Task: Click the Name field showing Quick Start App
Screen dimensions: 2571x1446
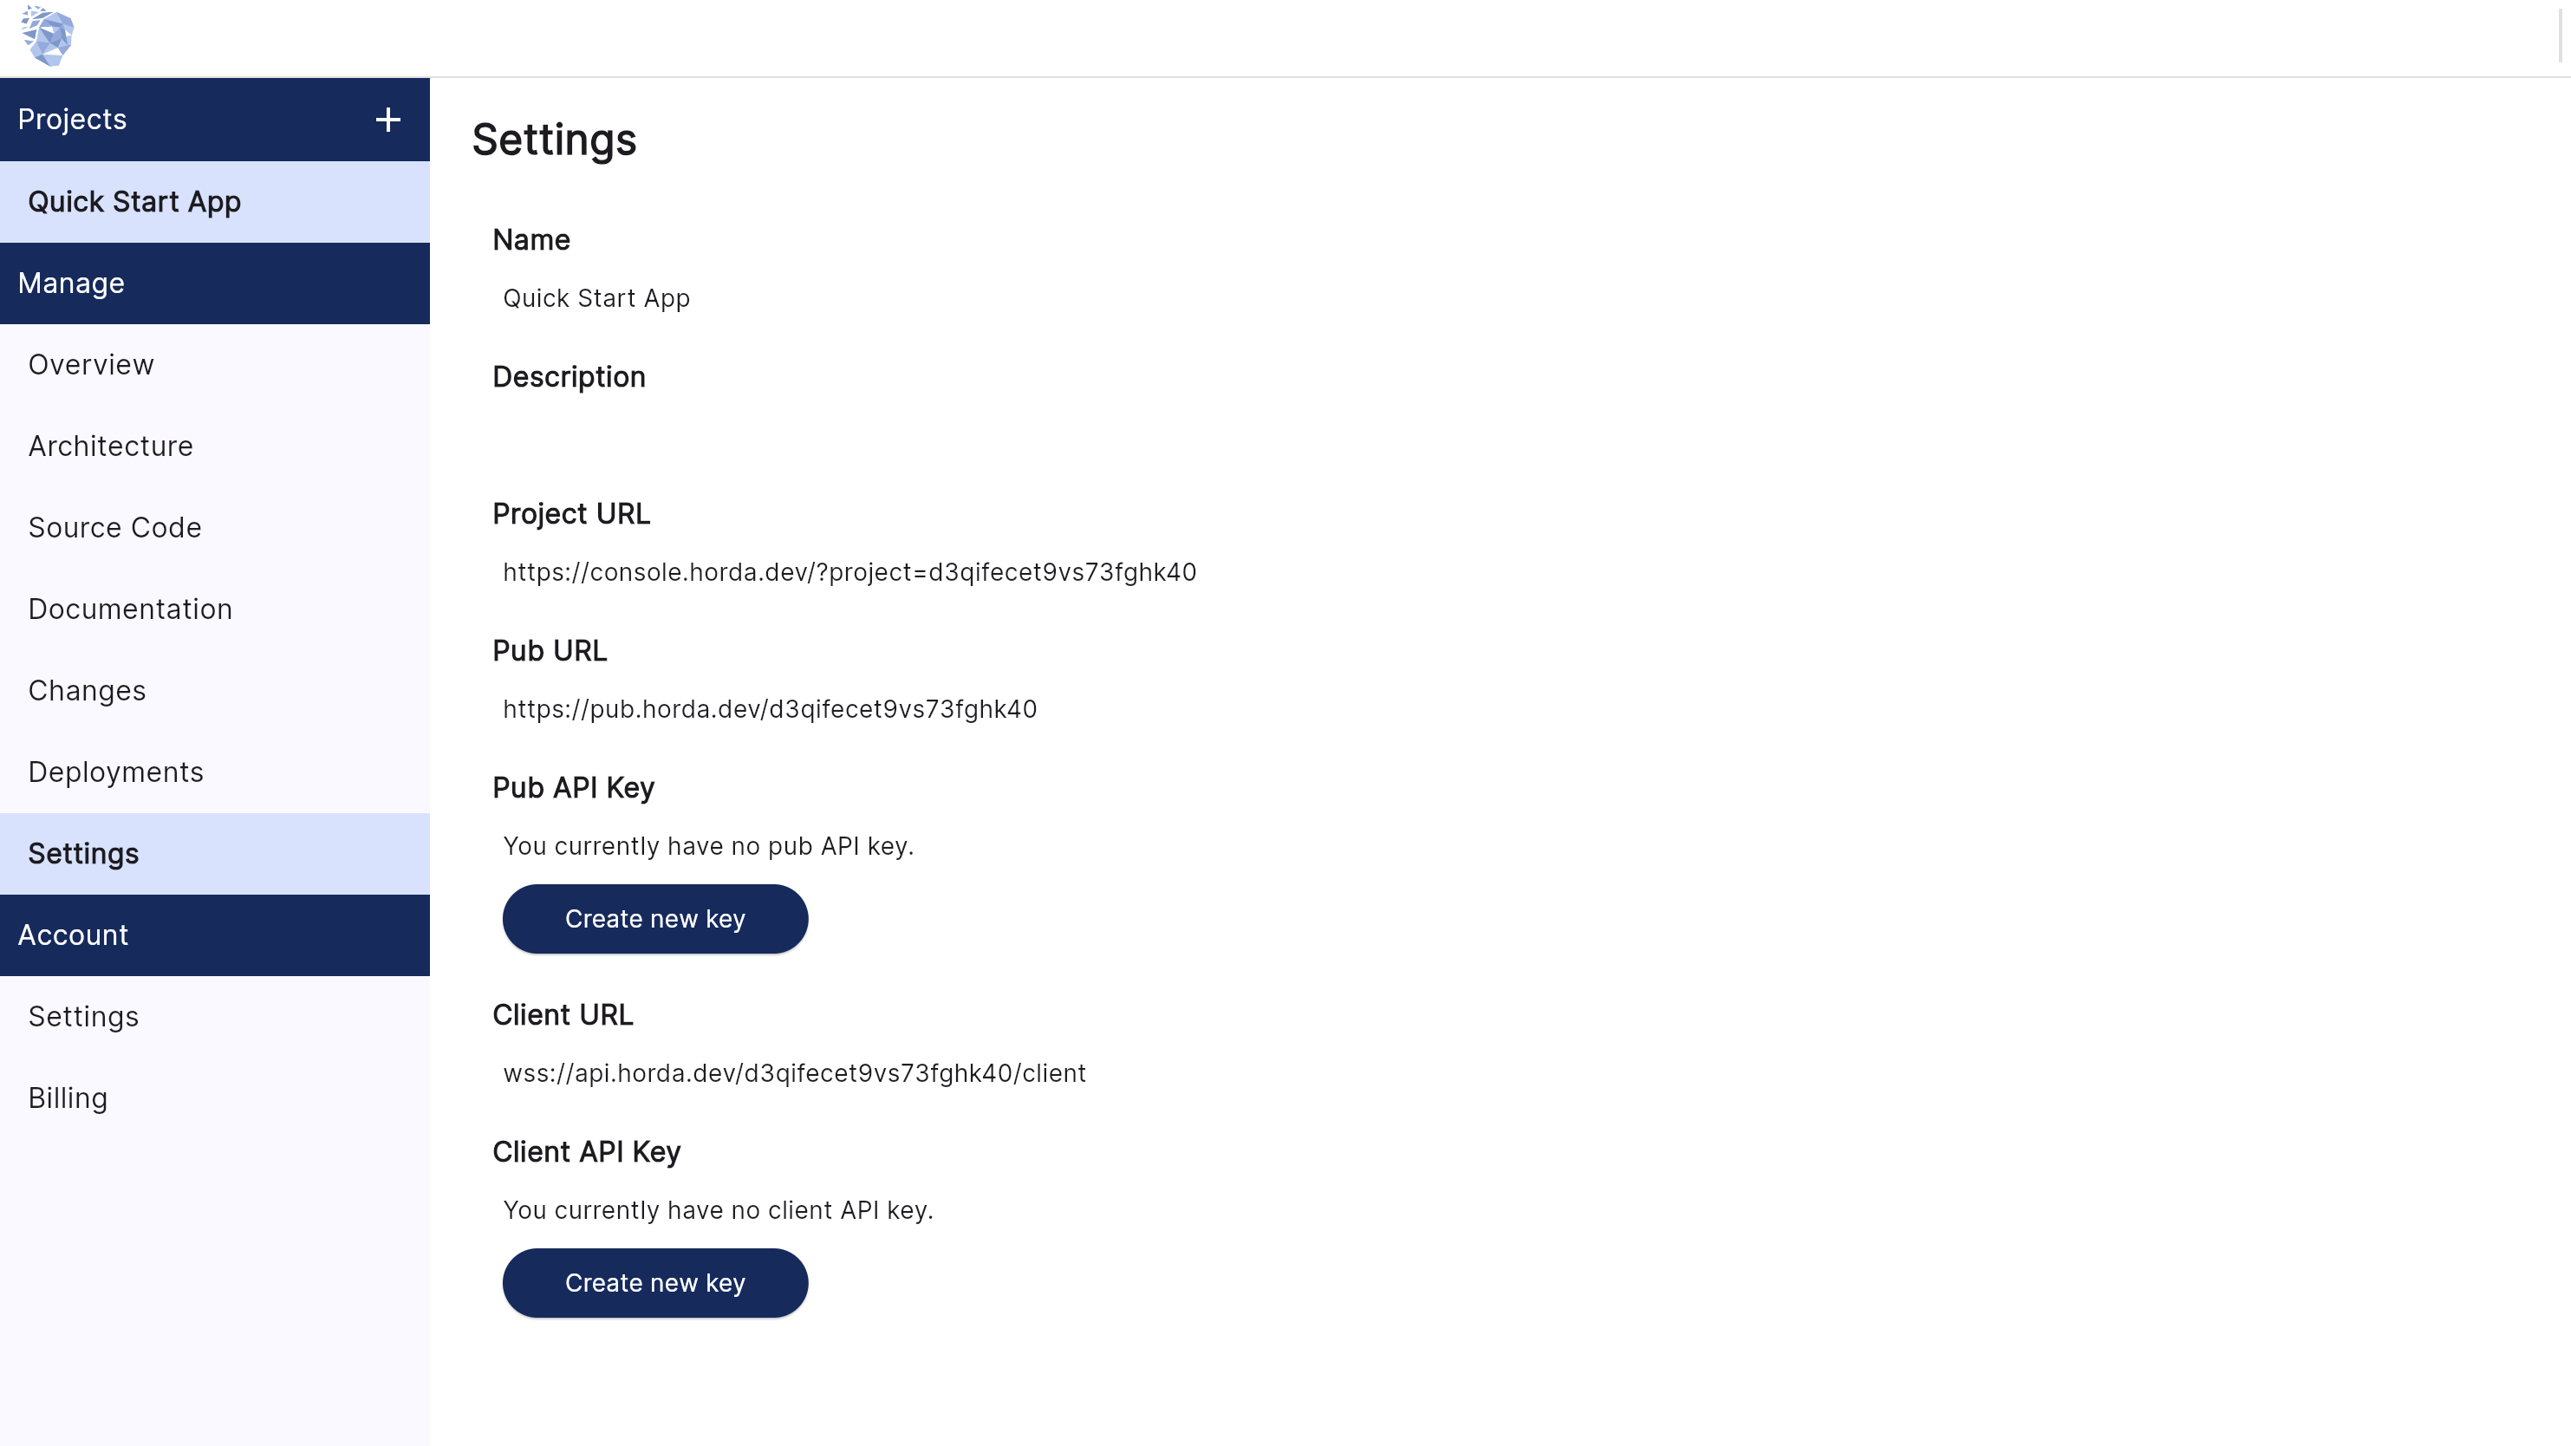Action: click(596, 297)
